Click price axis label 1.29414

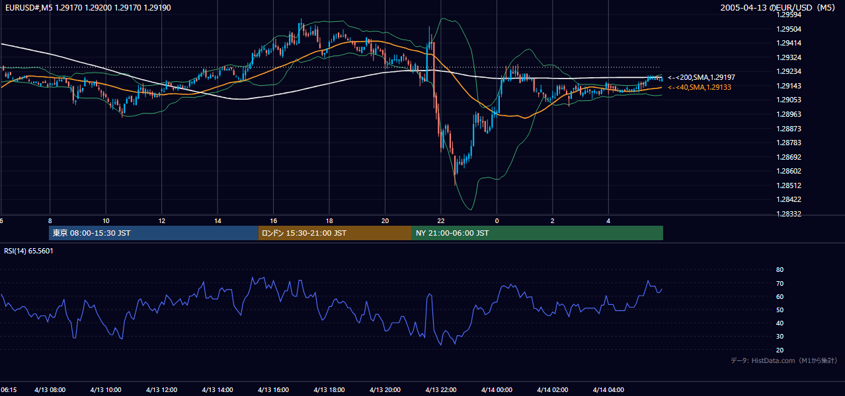tap(788, 43)
